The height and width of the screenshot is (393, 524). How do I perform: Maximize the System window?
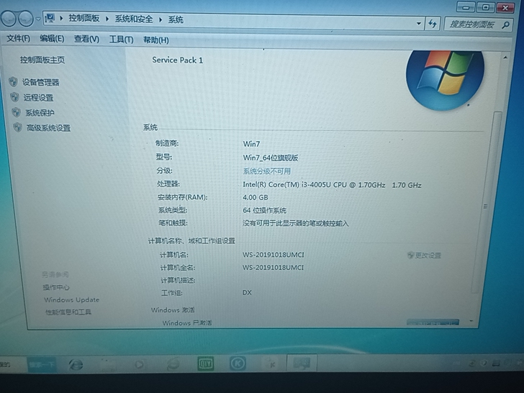[485, 7]
